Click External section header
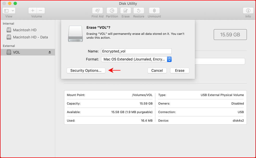Viewport: 256px width, 158px height. click(x=9, y=46)
